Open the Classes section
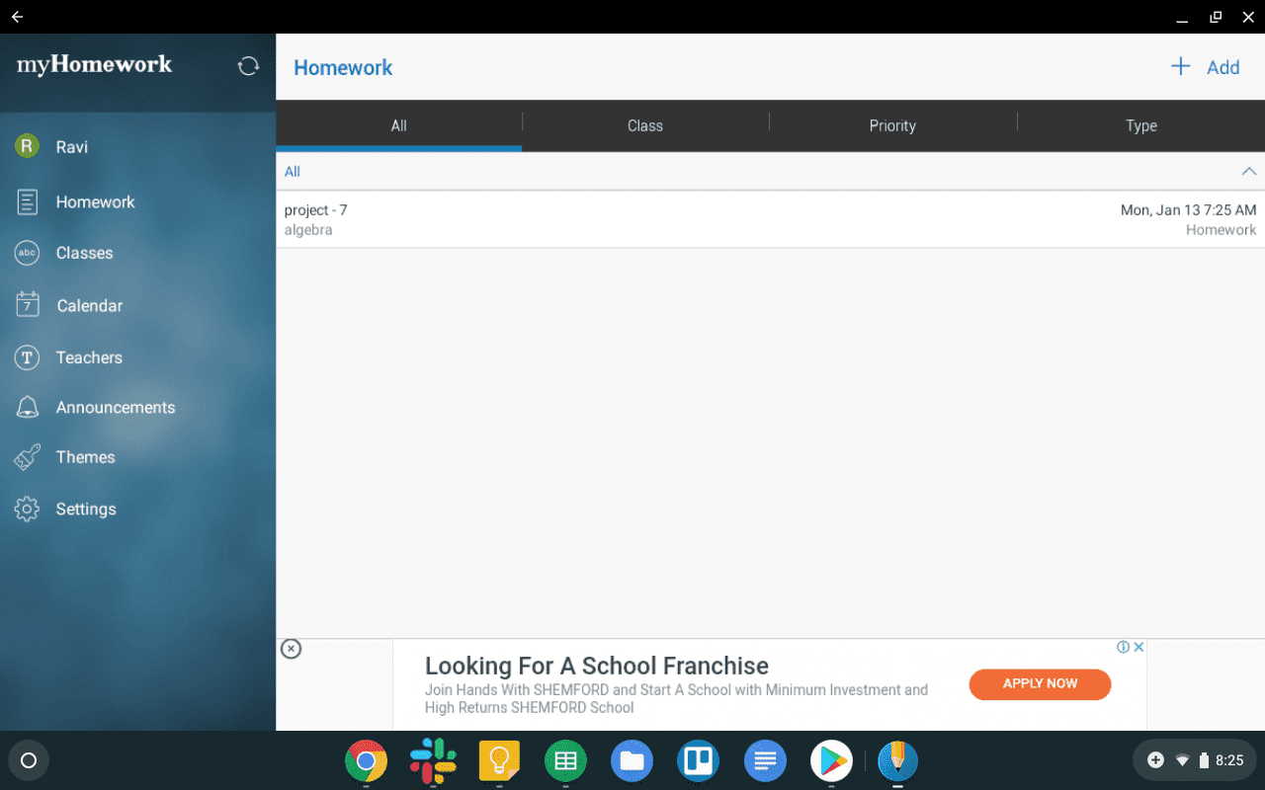 [x=85, y=253]
